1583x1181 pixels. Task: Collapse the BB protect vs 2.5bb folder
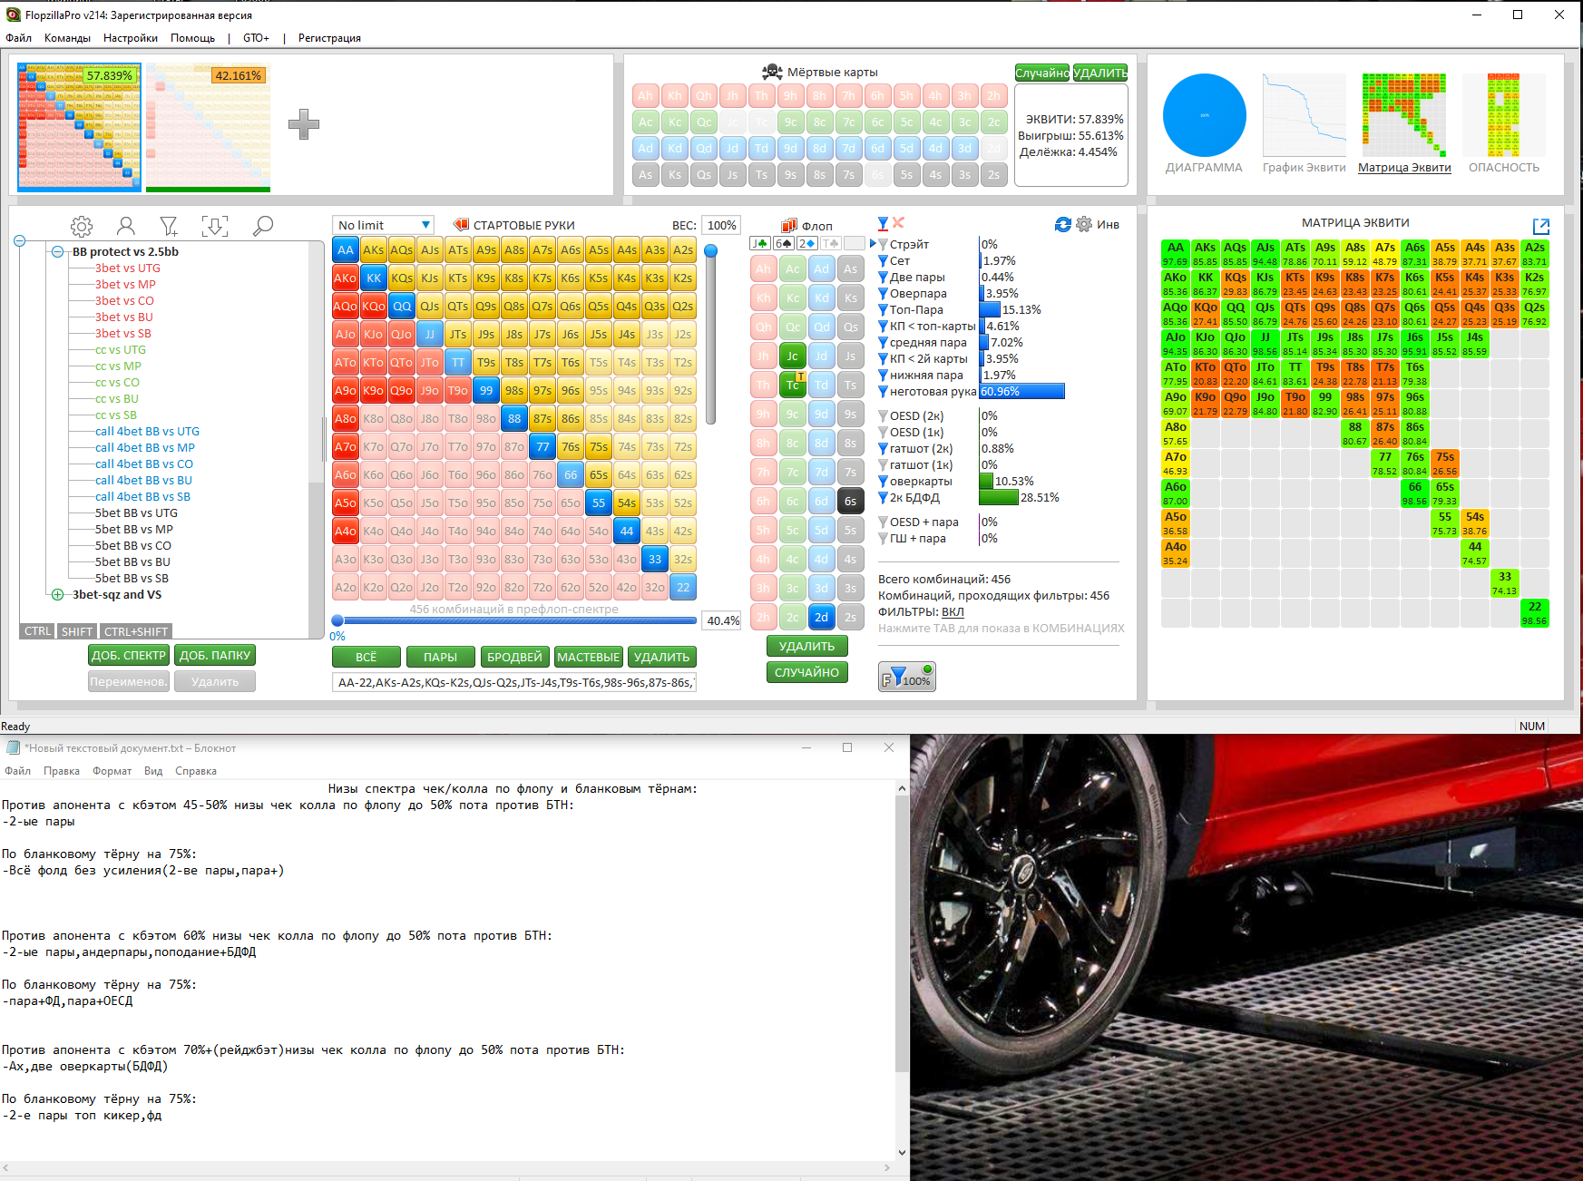[x=57, y=252]
